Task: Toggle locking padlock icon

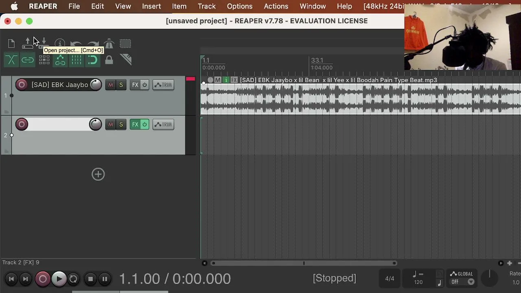Action: tap(109, 60)
